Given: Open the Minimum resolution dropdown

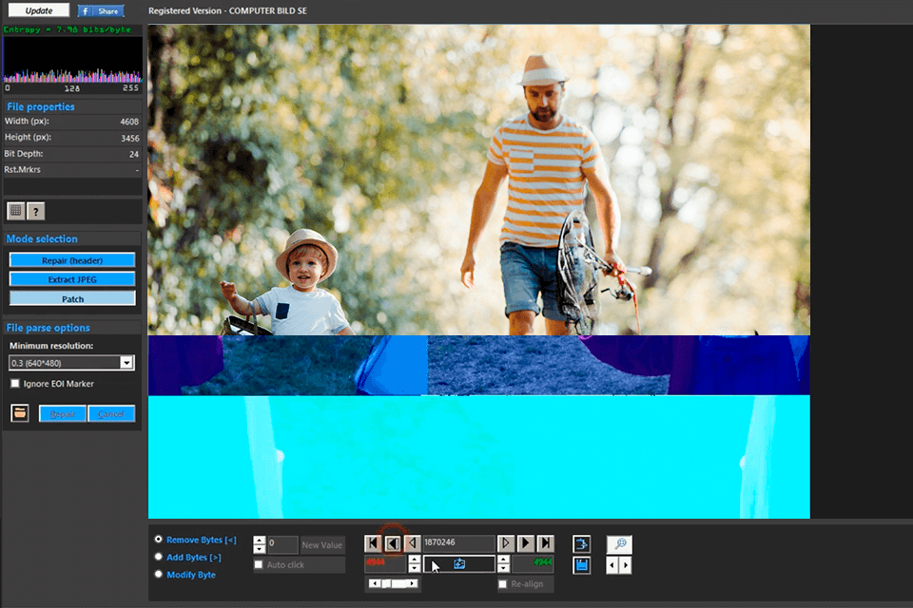Looking at the screenshot, I should [127, 362].
